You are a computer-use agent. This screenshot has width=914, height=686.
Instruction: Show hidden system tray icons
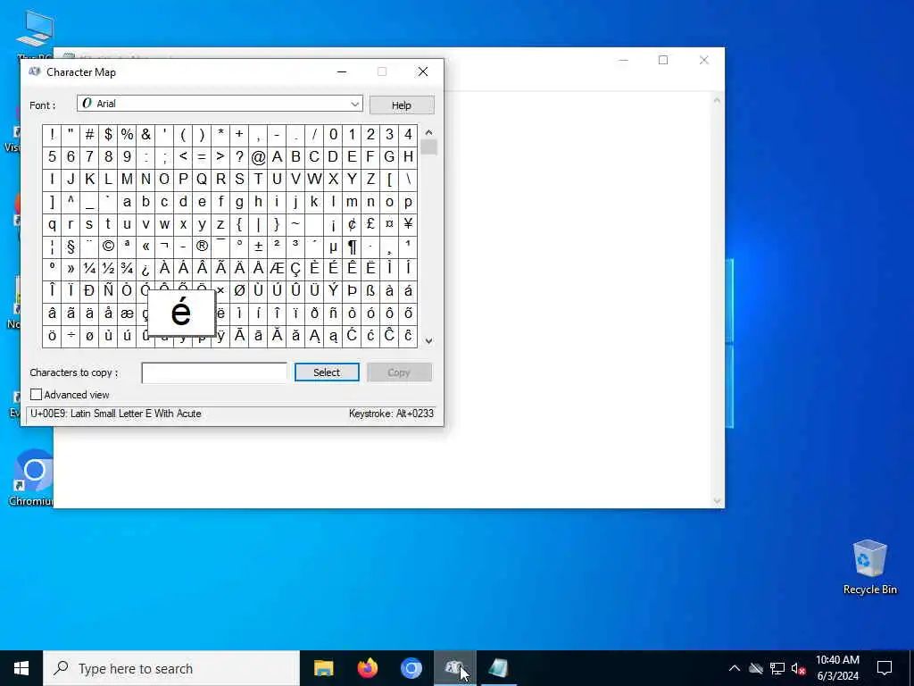(735, 668)
